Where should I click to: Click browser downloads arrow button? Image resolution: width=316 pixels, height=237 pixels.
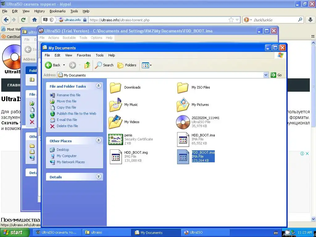pyautogui.click(x=310, y=20)
